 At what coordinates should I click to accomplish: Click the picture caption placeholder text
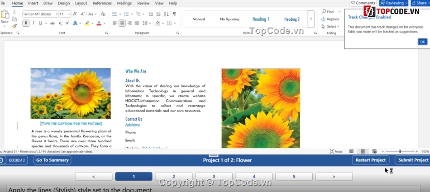[72, 123]
